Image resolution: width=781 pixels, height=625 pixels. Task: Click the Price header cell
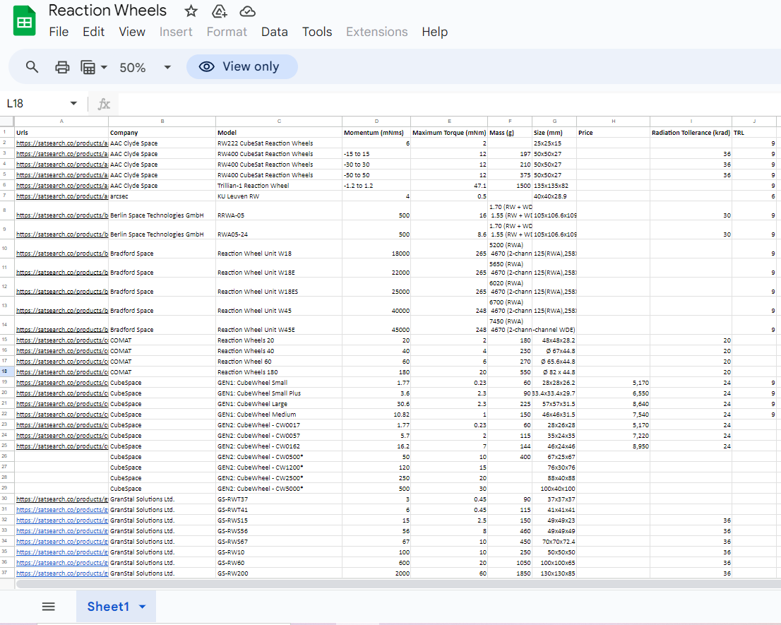(613, 133)
